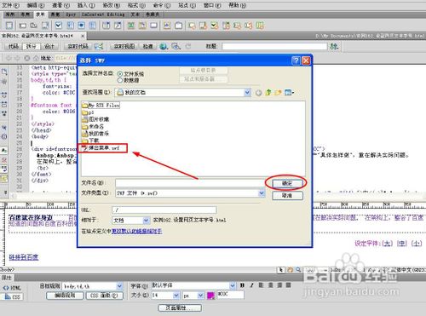
Task: Toggle bold in properties panel
Action: pyautogui.click(x=242, y=285)
